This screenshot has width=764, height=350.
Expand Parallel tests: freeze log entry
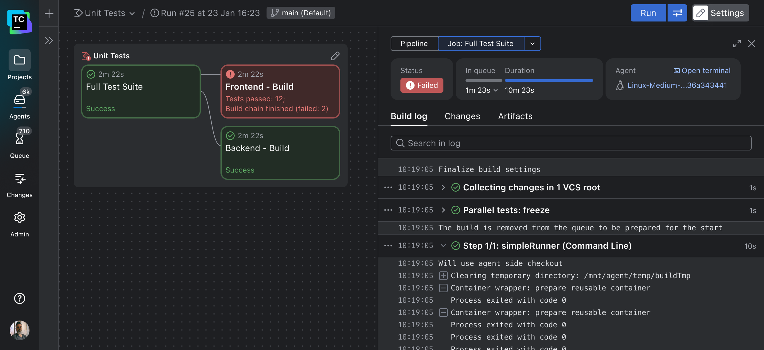[x=443, y=210]
